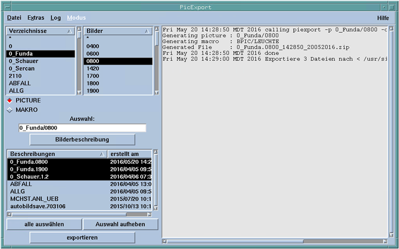Image resolution: width=399 pixels, height=249 pixels.
Task: Open the Hilfe menu
Action: point(383,18)
